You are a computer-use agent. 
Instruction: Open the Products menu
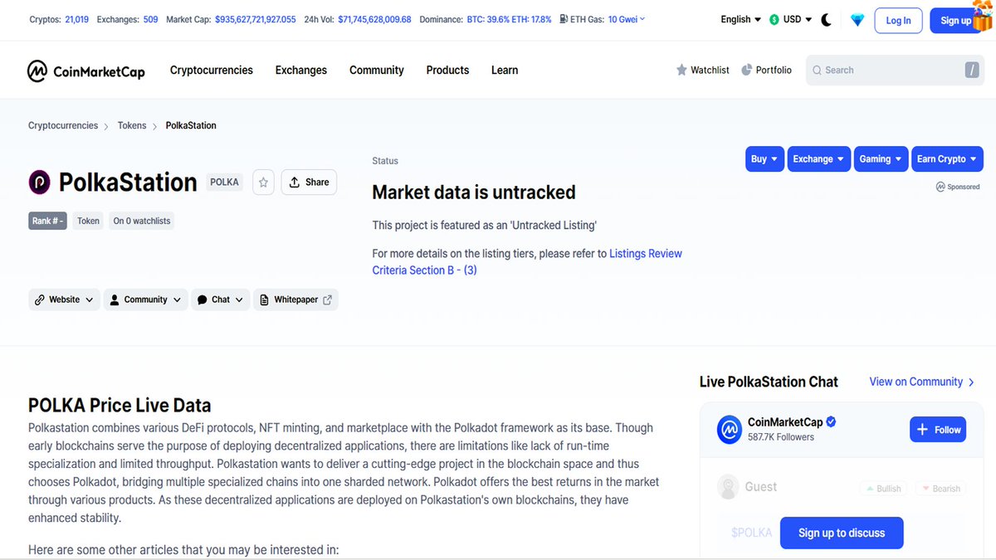tap(447, 71)
